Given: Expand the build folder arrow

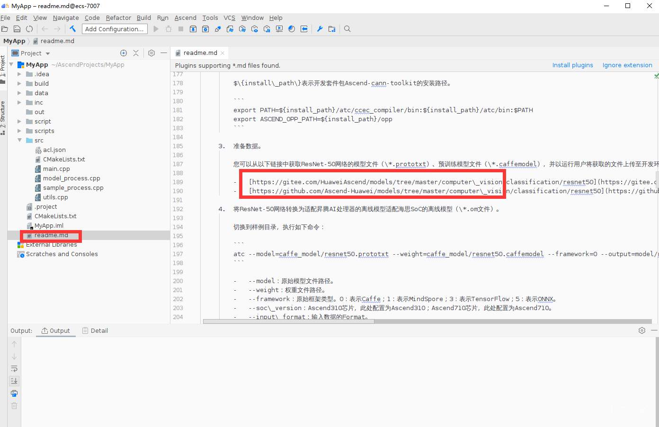Looking at the screenshot, I should click(19, 83).
